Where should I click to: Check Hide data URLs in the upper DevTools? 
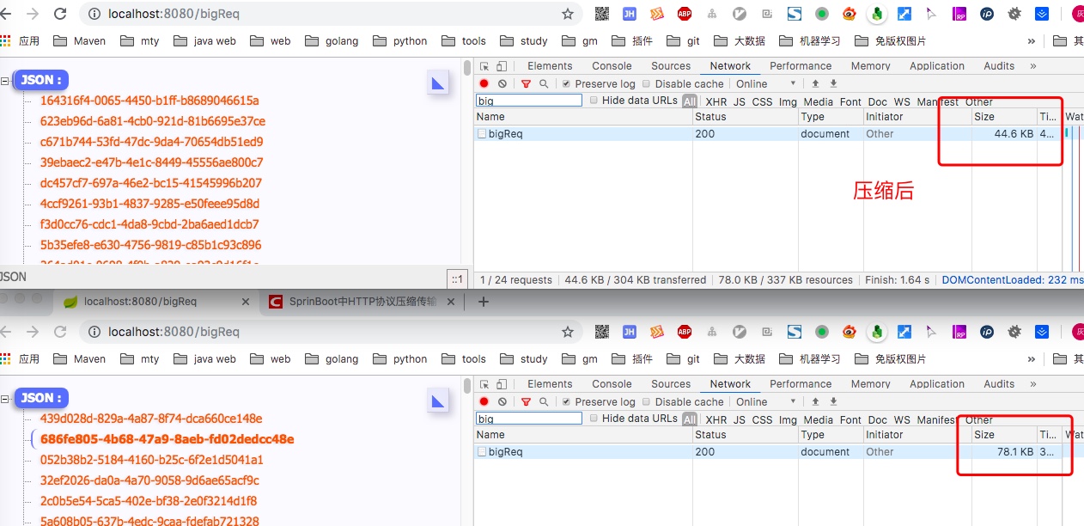(x=594, y=101)
